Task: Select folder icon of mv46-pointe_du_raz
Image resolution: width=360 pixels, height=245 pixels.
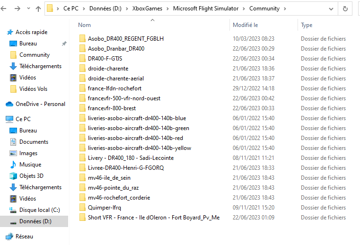Action: [x=82, y=188]
